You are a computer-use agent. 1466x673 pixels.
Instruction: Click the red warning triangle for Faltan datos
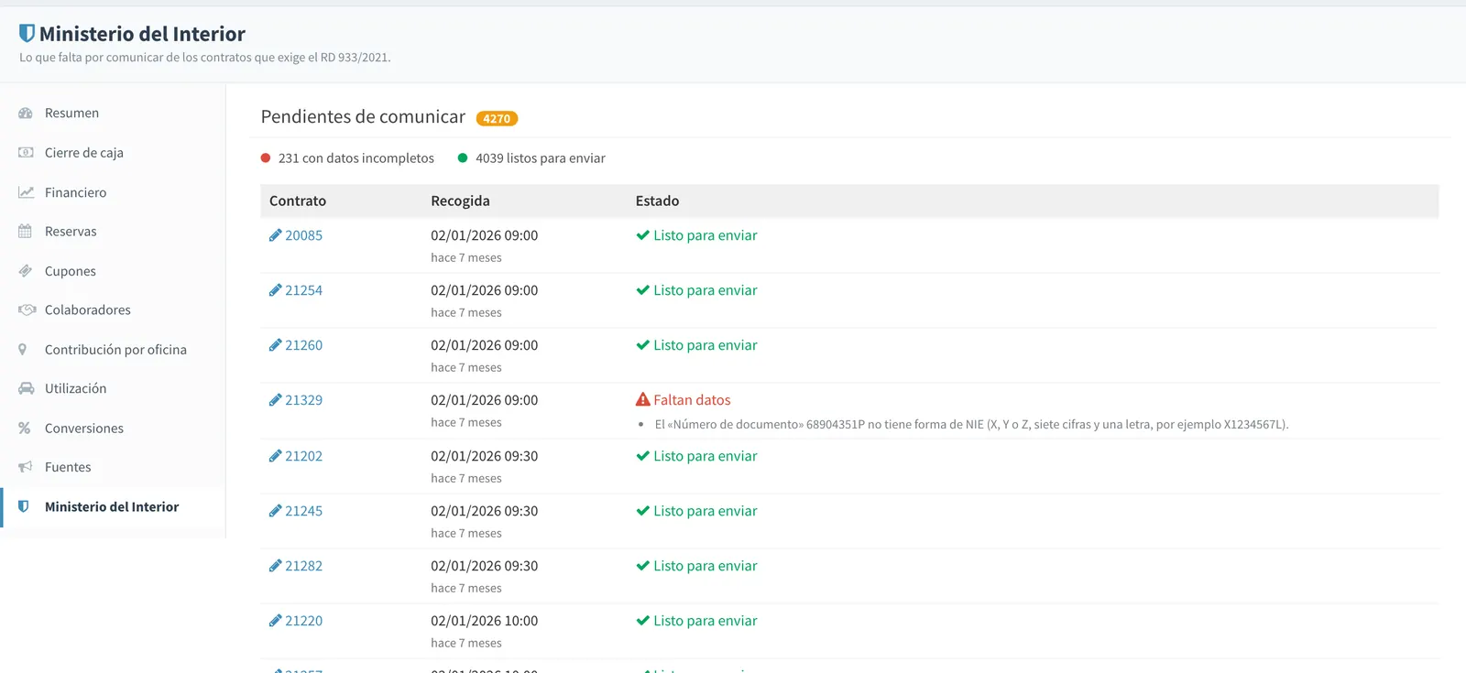click(643, 400)
